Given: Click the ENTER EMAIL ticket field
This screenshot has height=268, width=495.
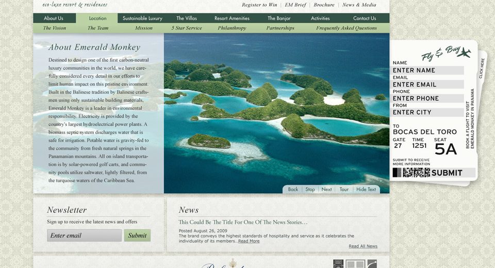Looking at the screenshot, I should coord(427,85).
